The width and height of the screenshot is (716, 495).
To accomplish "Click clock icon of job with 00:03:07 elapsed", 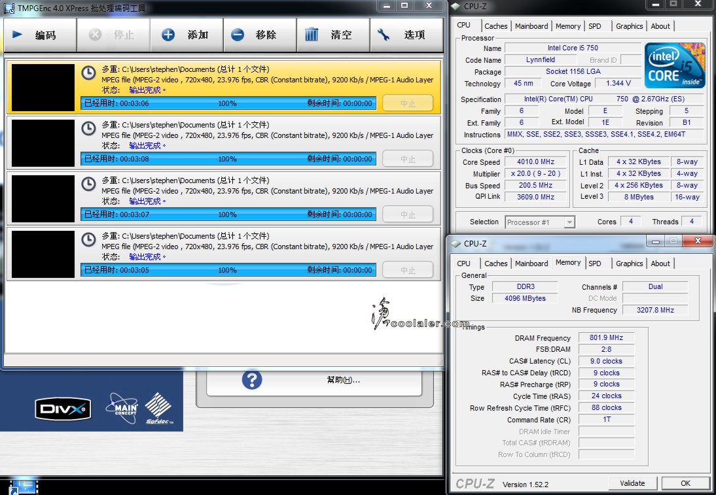I will click(88, 184).
